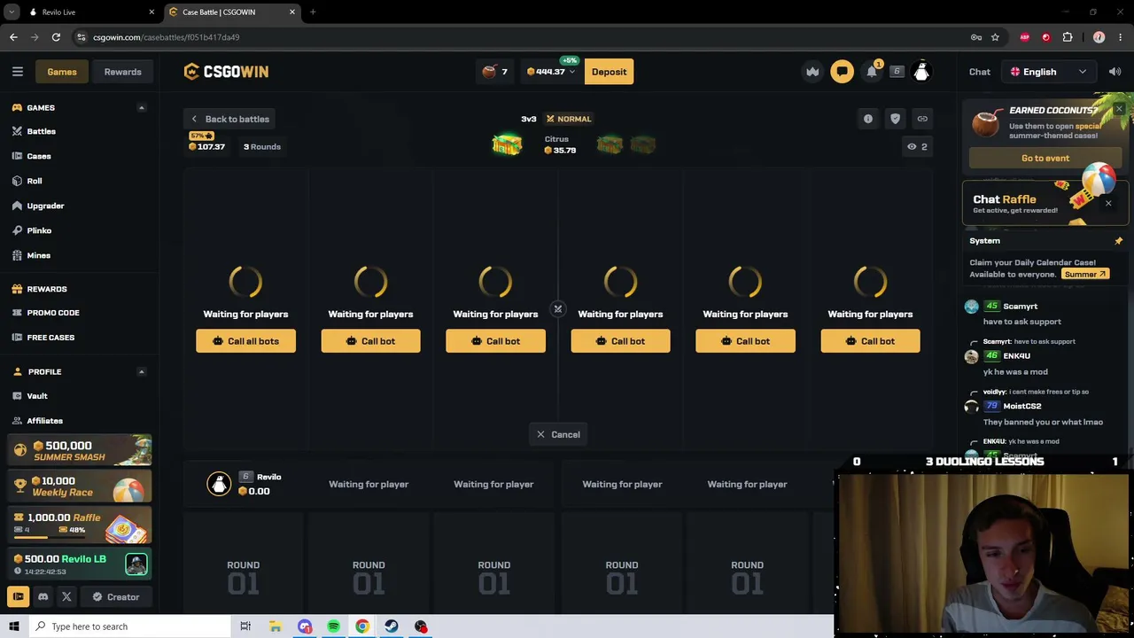Viewport: 1134px width, 638px height.
Task: Click the spectators eye counter
Action: [917, 146]
